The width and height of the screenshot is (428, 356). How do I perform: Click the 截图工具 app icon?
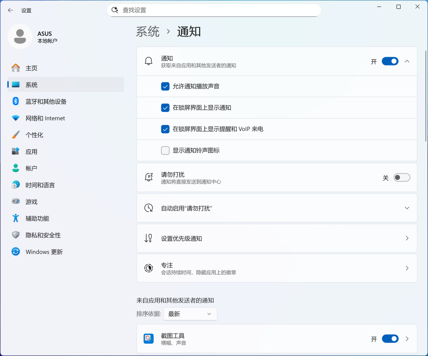point(149,339)
